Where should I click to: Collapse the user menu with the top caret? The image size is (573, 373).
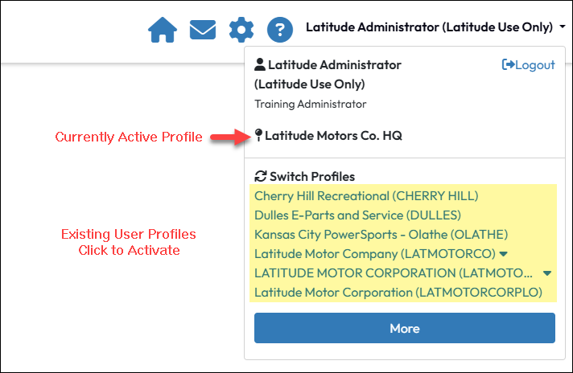561,28
